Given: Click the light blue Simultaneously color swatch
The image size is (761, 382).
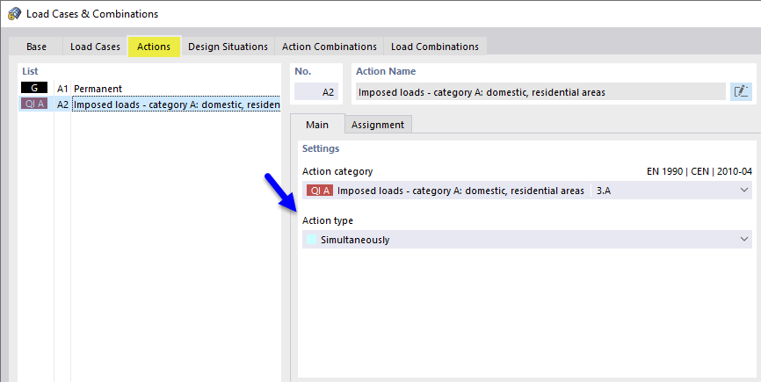Looking at the screenshot, I should tap(309, 240).
